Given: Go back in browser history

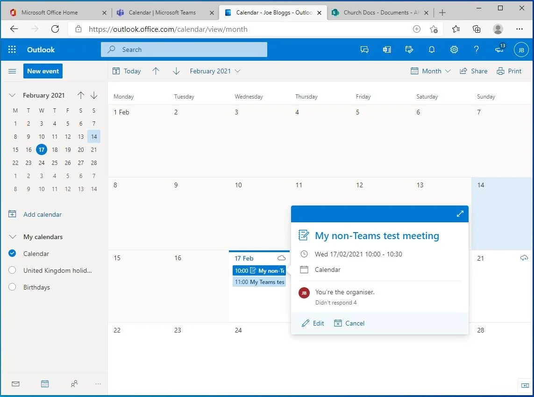Looking at the screenshot, I should [x=14, y=29].
